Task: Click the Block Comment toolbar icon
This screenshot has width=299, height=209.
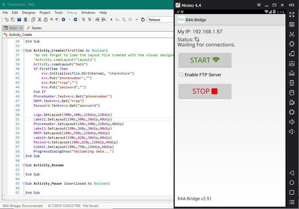Action: [x=83, y=19]
